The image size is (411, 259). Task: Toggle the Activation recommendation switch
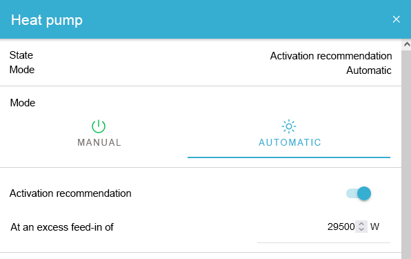pos(359,193)
